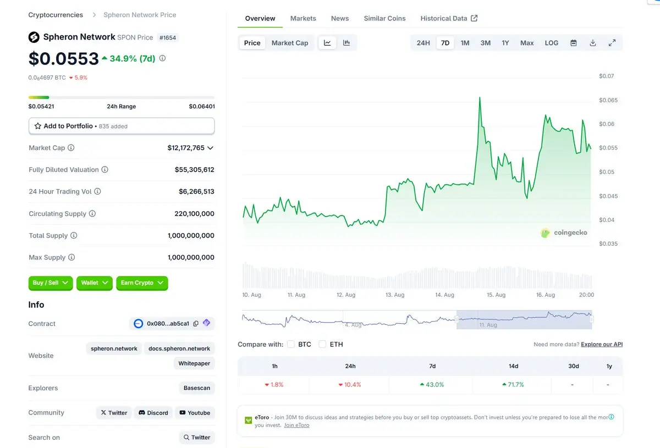Switch to the Markets tab
660x448 pixels.
coord(303,18)
